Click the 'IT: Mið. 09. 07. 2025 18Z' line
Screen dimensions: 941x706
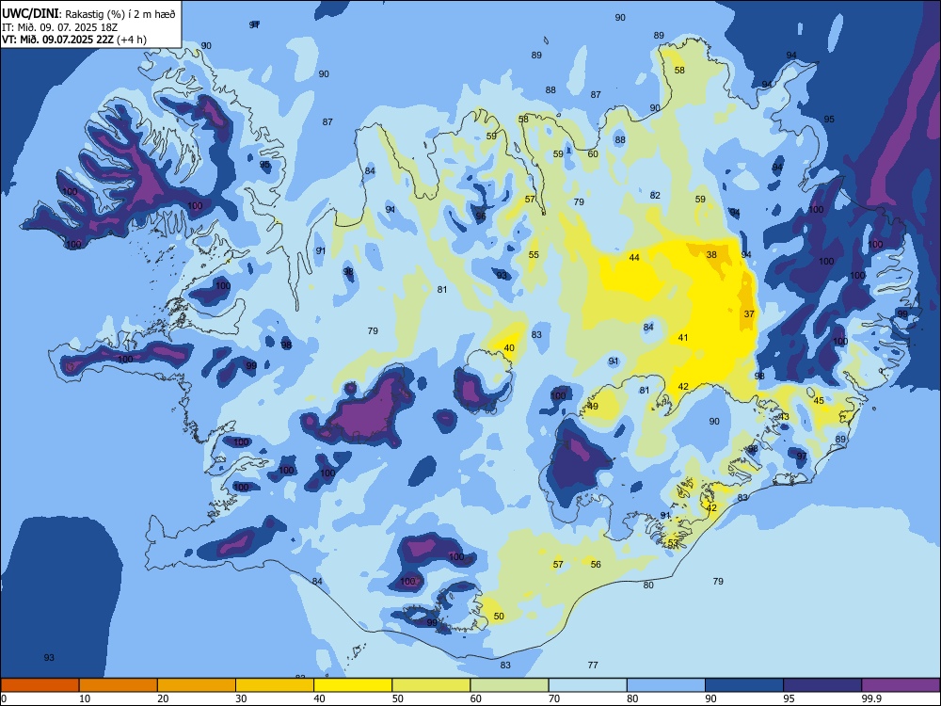click(59, 27)
